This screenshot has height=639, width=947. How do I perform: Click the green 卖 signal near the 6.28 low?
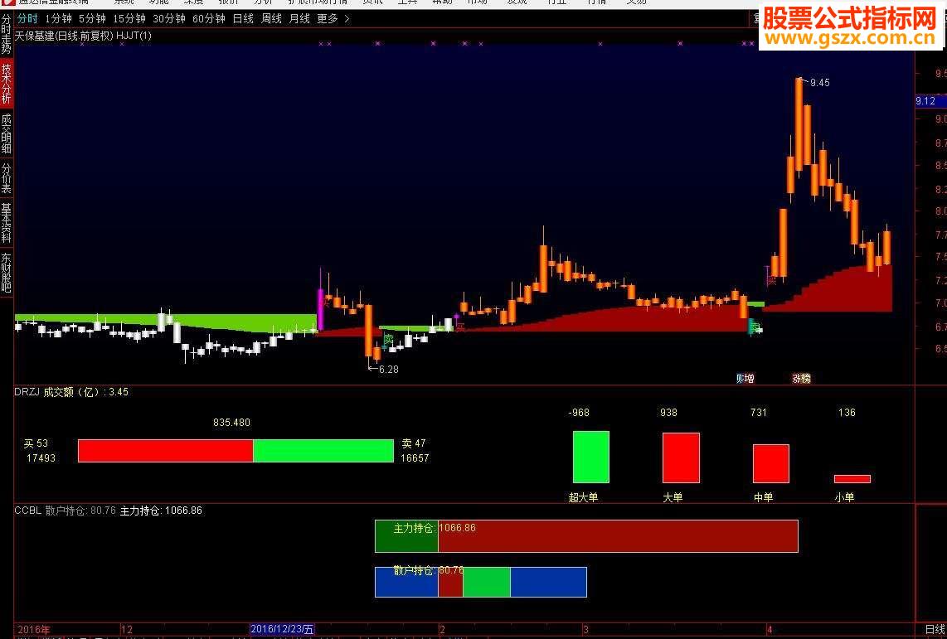pos(388,338)
